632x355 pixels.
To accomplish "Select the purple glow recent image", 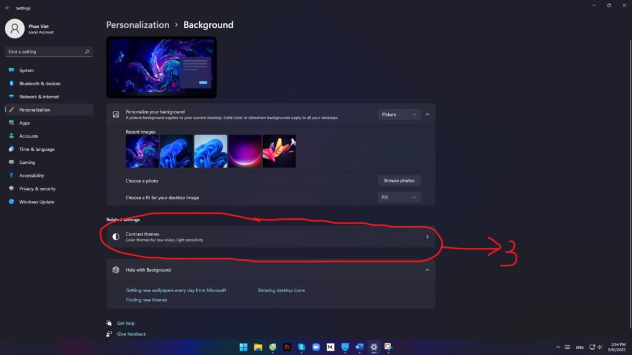I will click(x=244, y=151).
